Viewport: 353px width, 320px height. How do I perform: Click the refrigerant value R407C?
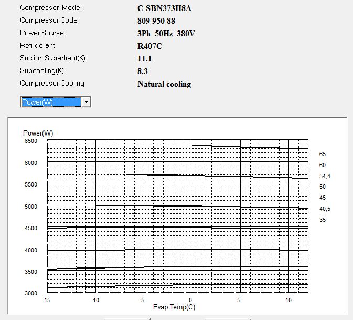[x=150, y=46]
